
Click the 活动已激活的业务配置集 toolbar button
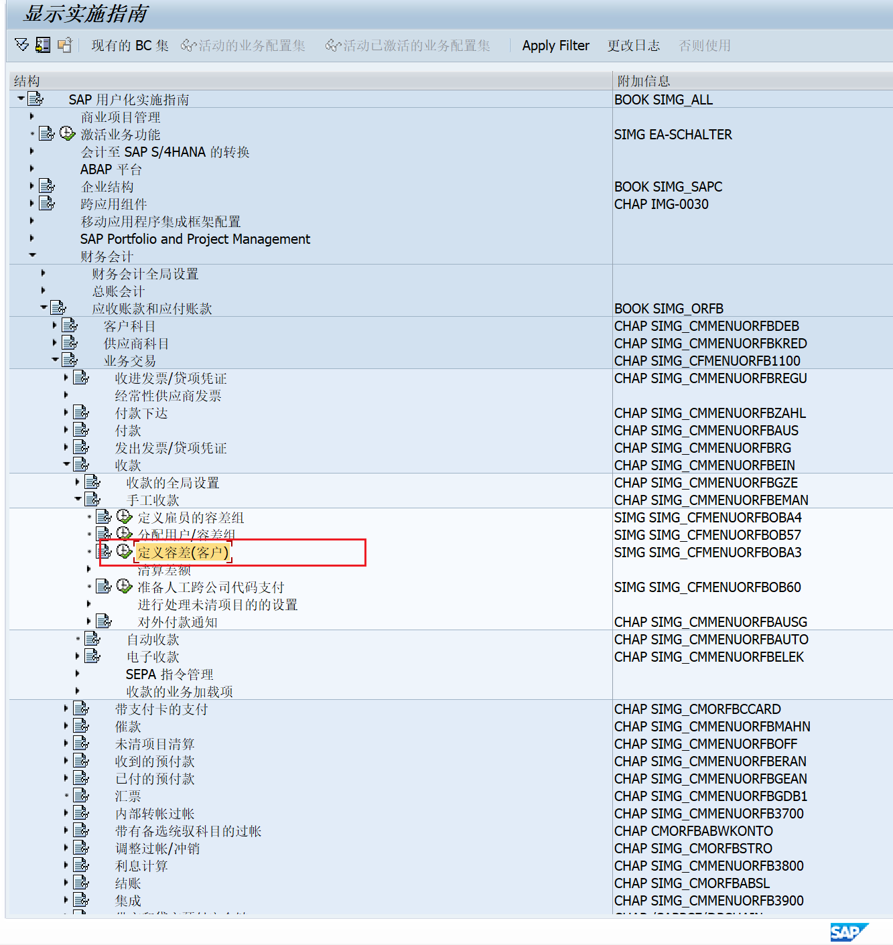coord(408,46)
